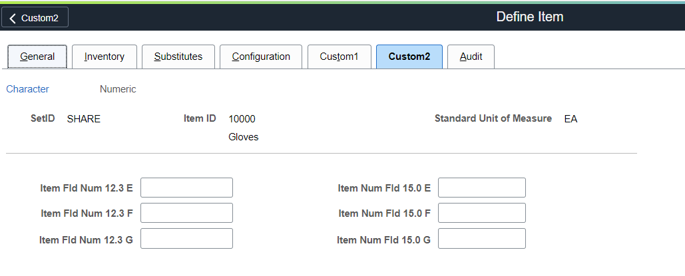The height and width of the screenshot is (276, 685).
Task: Select the Item Num Fld 15.0 G textbox
Action: [481, 238]
